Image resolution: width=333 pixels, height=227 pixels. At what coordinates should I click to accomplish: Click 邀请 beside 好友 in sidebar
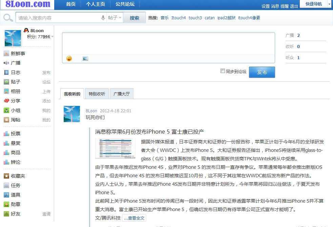click(x=46, y=214)
